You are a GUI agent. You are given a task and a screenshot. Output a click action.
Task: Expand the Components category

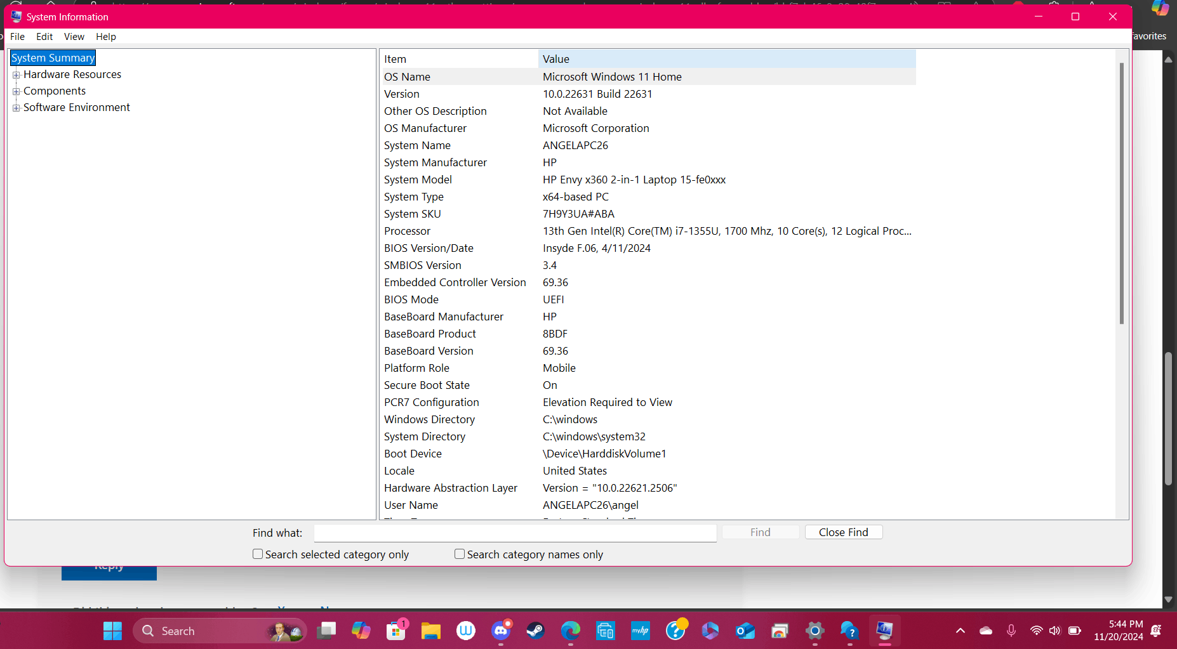17,91
